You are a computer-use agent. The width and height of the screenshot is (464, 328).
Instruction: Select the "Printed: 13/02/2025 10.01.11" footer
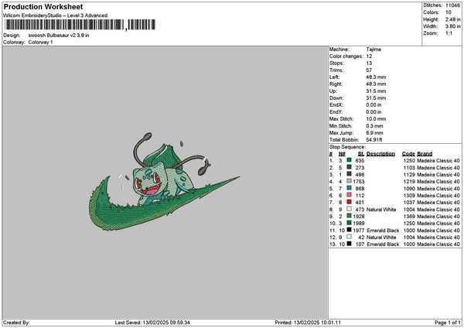pos(308,323)
